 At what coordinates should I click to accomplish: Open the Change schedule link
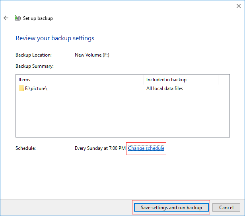tap(146, 148)
